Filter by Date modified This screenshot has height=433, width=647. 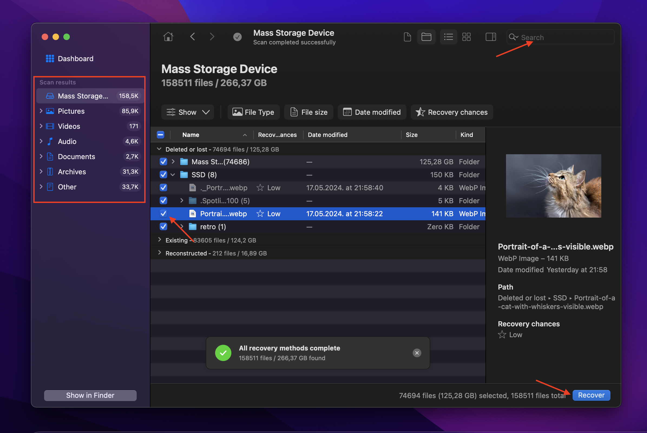click(x=372, y=112)
